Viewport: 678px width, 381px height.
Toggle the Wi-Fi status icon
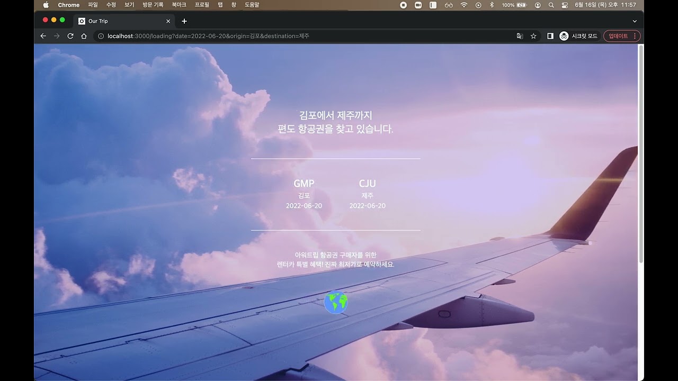click(464, 5)
